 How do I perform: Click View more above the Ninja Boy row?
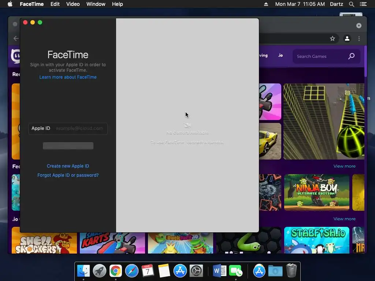pos(344,166)
